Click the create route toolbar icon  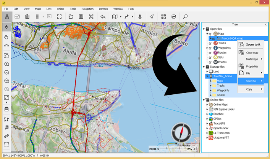click(x=126, y=17)
